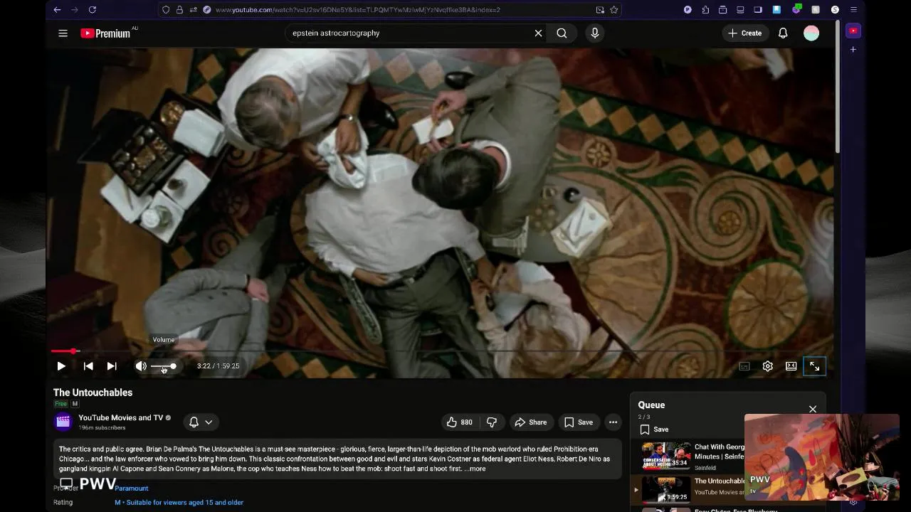
Task: Select The Untouchables queue thumbnail
Action: coord(666,489)
